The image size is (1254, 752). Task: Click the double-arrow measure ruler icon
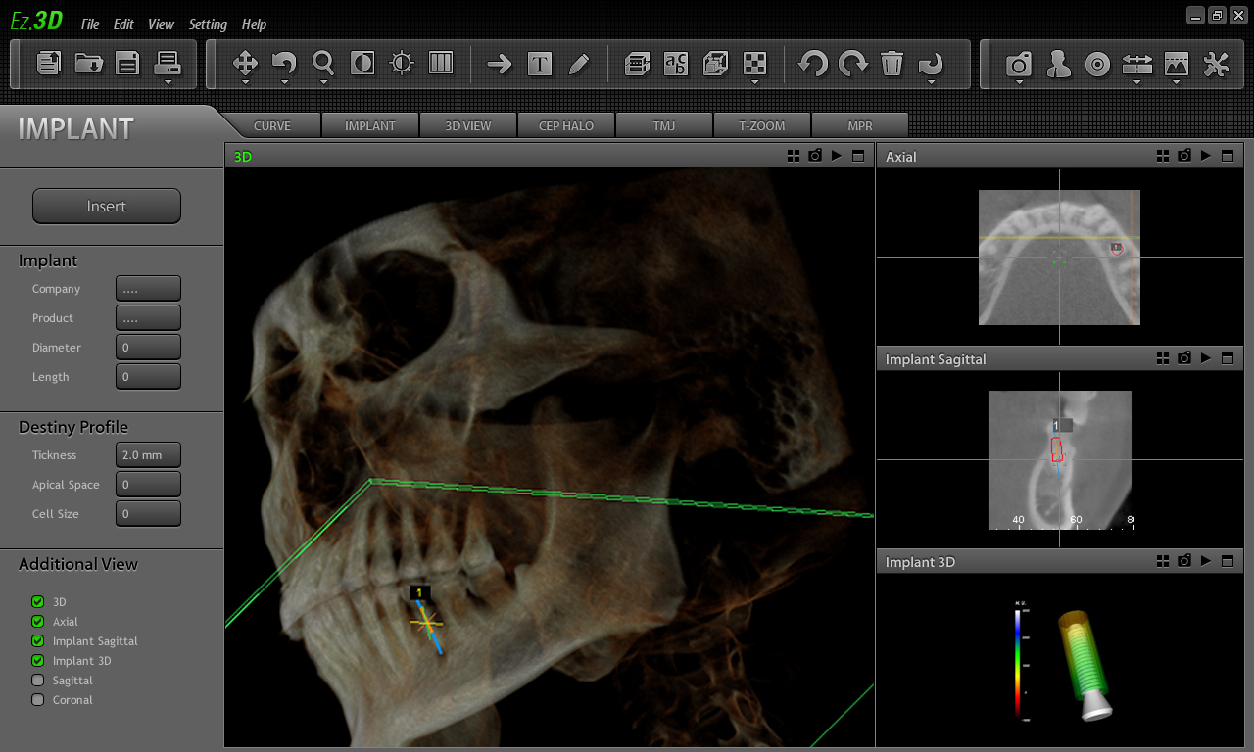coord(1137,65)
